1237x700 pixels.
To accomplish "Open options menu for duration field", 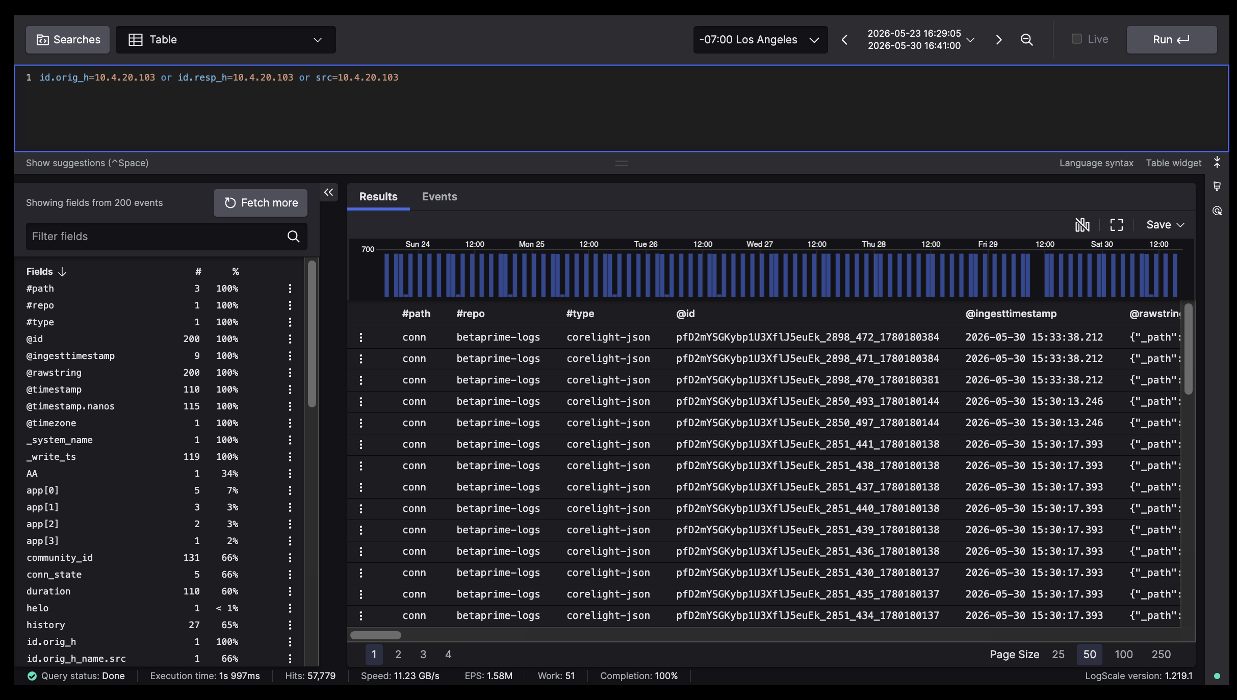I will click(x=290, y=591).
